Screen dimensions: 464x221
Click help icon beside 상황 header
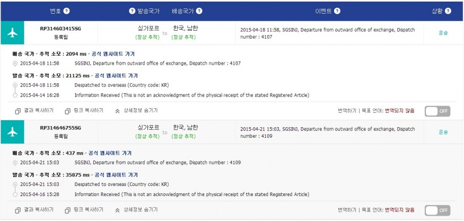coord(448,11)
